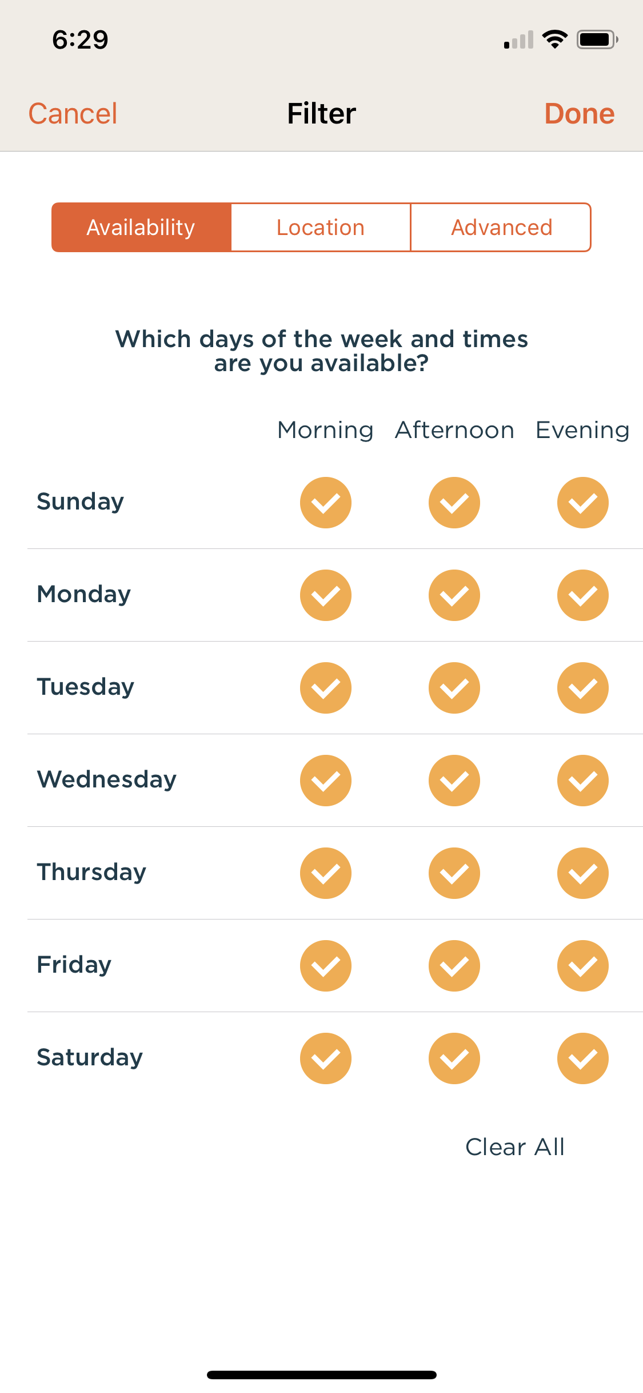Uncheck Friday Morning checkmark
The height and width of the screenshot is (1393, 643).
click(325, 966)
